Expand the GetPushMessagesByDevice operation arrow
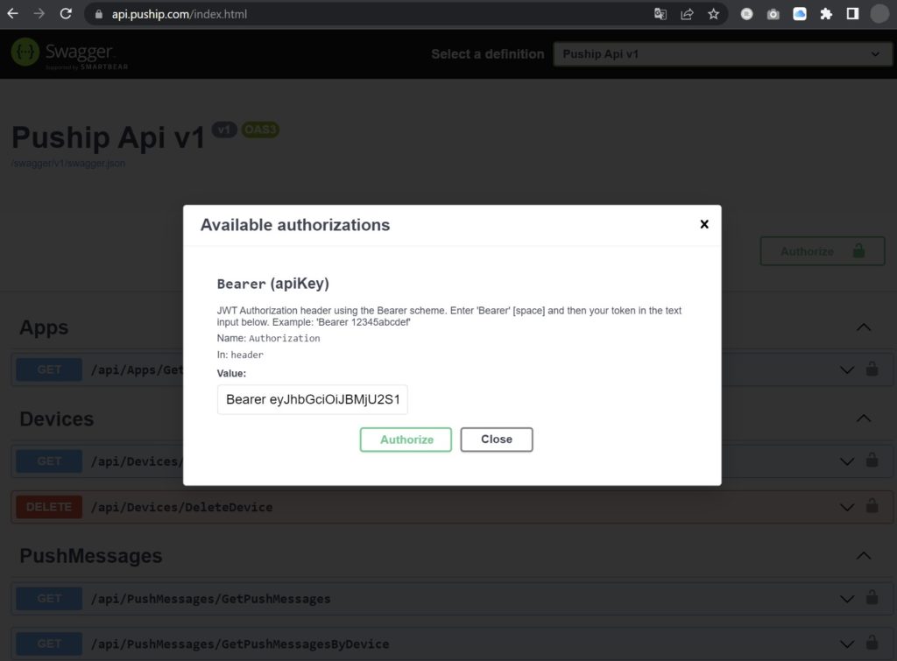Image resolution: width=897 pixels, height=661 pixels. [x=847, y=644]
